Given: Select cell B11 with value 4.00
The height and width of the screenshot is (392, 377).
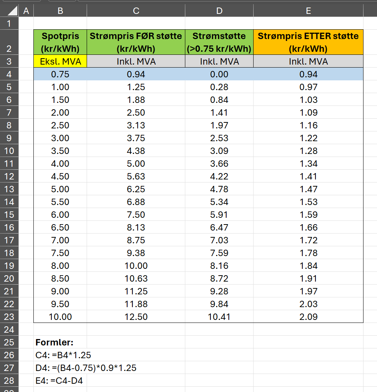Looking at the screenshot, I should click(60, 163).
